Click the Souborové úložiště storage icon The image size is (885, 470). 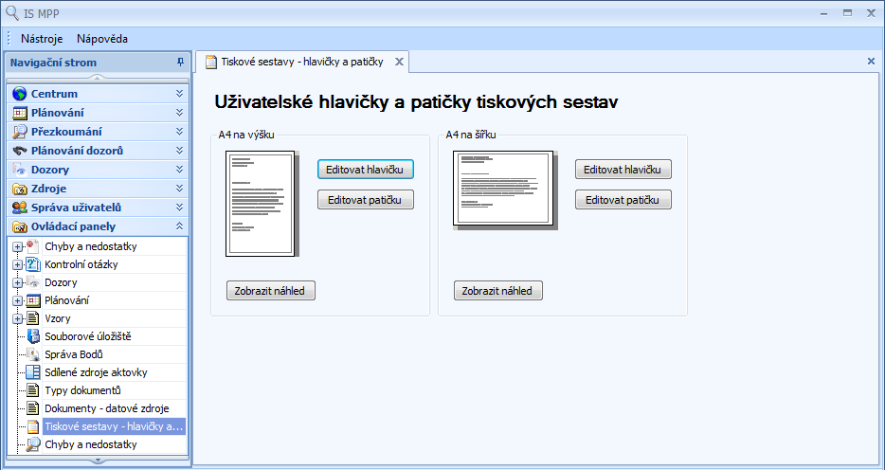pos(33,336)
